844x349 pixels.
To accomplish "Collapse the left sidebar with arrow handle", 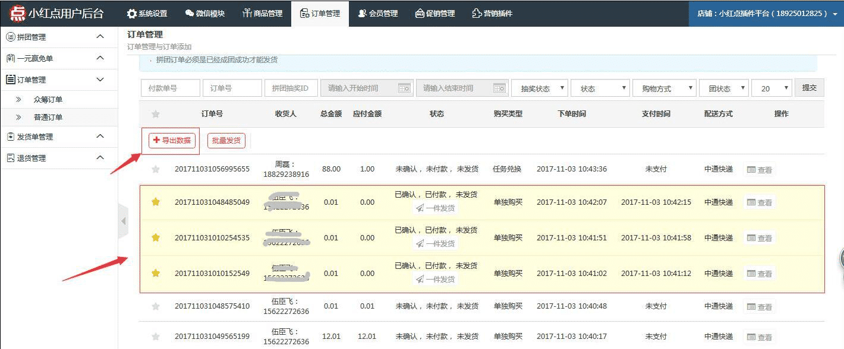I will (x=123, y=221).
